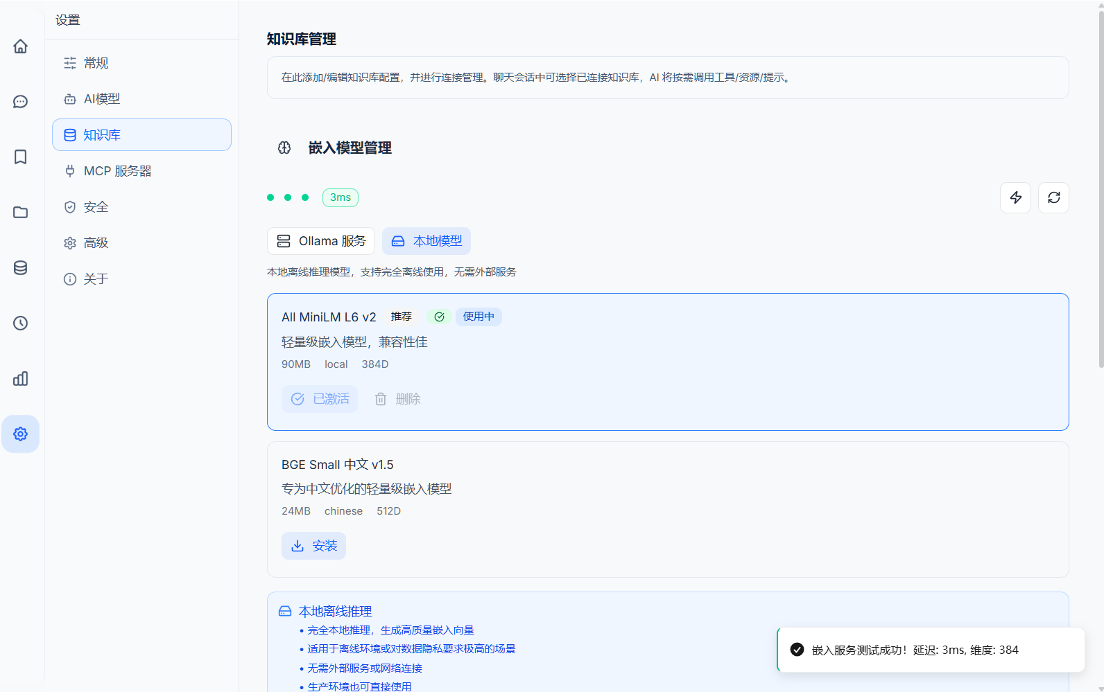The height and width of the screenshot is (692, 1104).
Task: Open the folder icon in left rail
Action: coord(21,213)
